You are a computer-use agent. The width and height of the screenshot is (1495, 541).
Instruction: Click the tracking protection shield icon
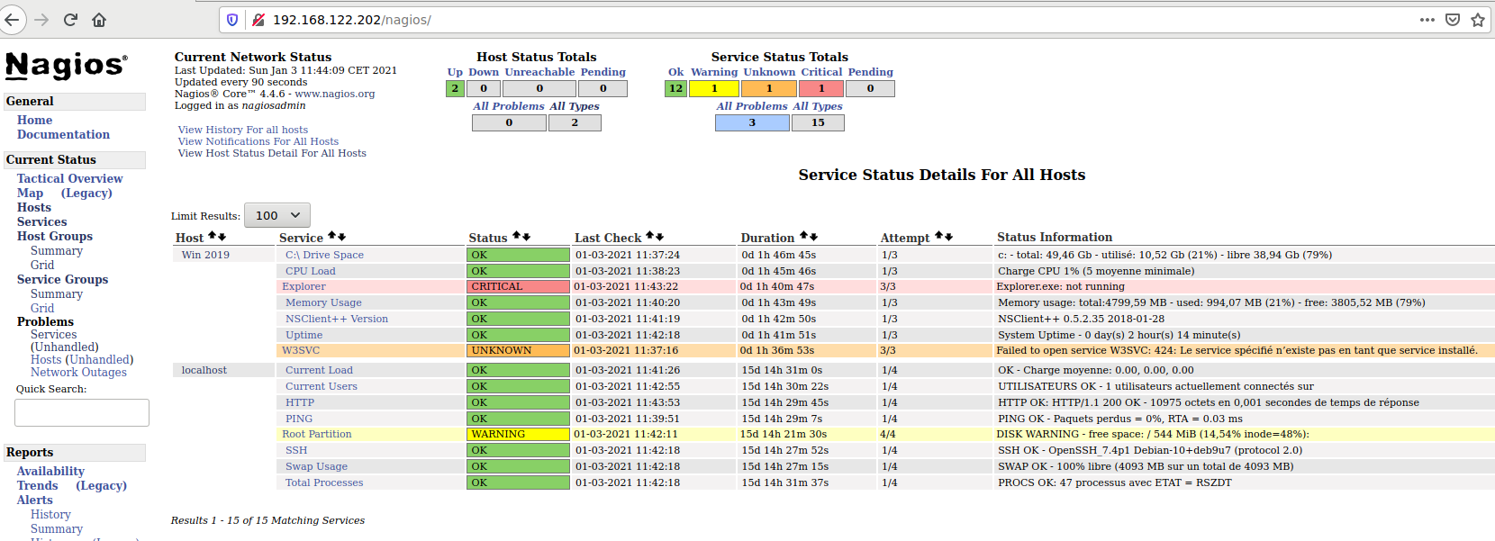232,20
